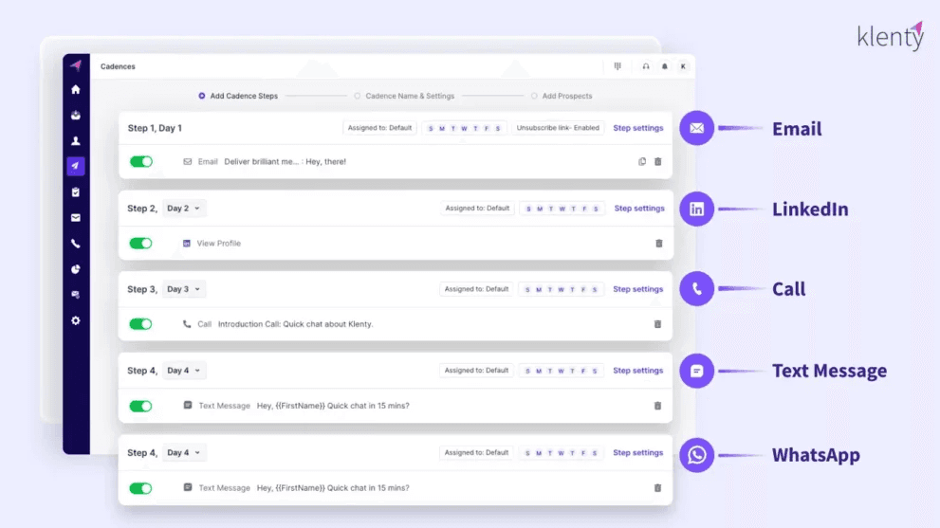940x528 pixels.
Task: Select Cadence Name & Settings radio step
Action: 358,96
